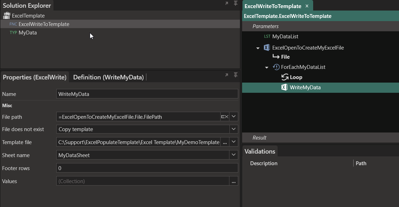Click the File output arrow icon
Screen dimensions: 399x207
pyautogui.click(x=276, y=57)
